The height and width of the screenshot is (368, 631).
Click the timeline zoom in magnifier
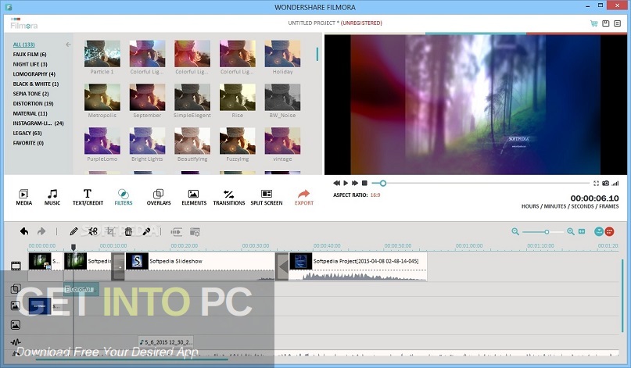point(571,231)
